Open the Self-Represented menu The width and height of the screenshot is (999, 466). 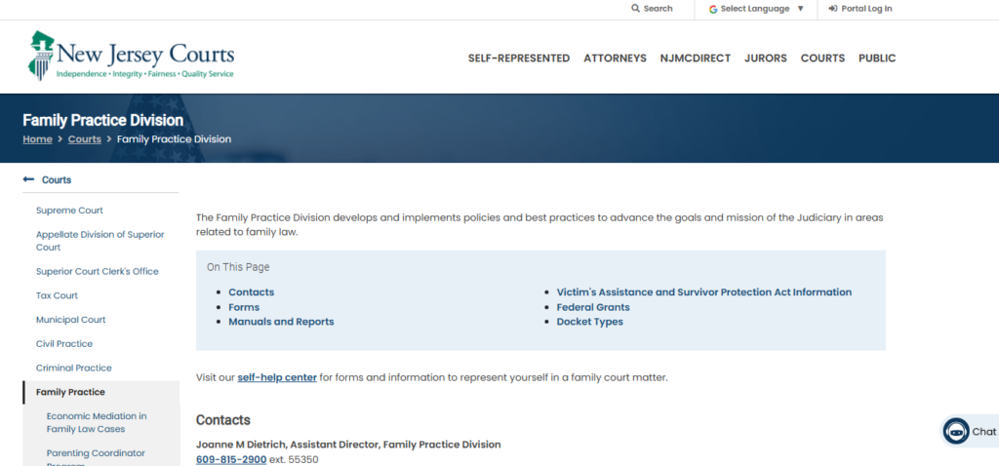tap(518, 58)
